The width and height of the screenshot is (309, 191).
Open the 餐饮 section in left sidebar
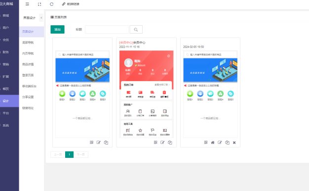[x=6, y=89]
